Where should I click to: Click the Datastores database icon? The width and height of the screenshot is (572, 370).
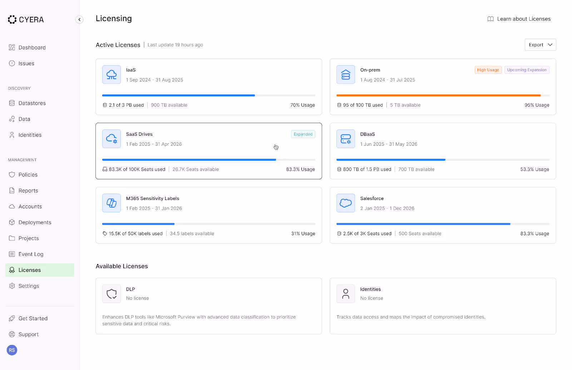[12, 103]
